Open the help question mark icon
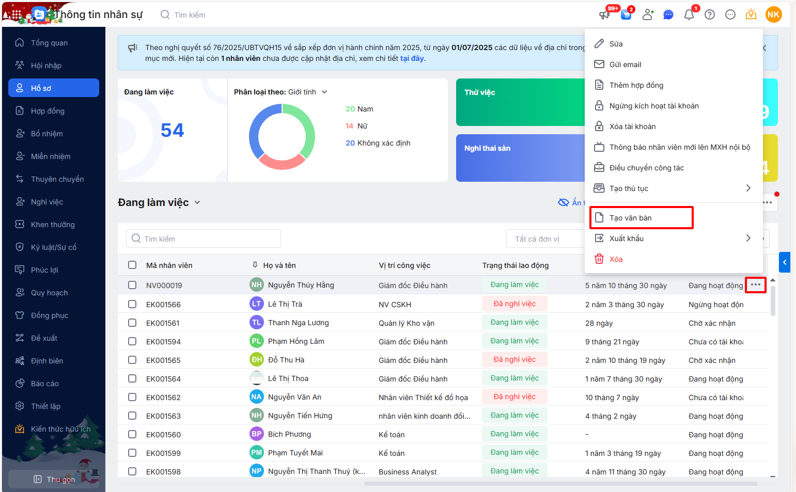This screenshot has width=796, height=492. (x=710, y=15)
